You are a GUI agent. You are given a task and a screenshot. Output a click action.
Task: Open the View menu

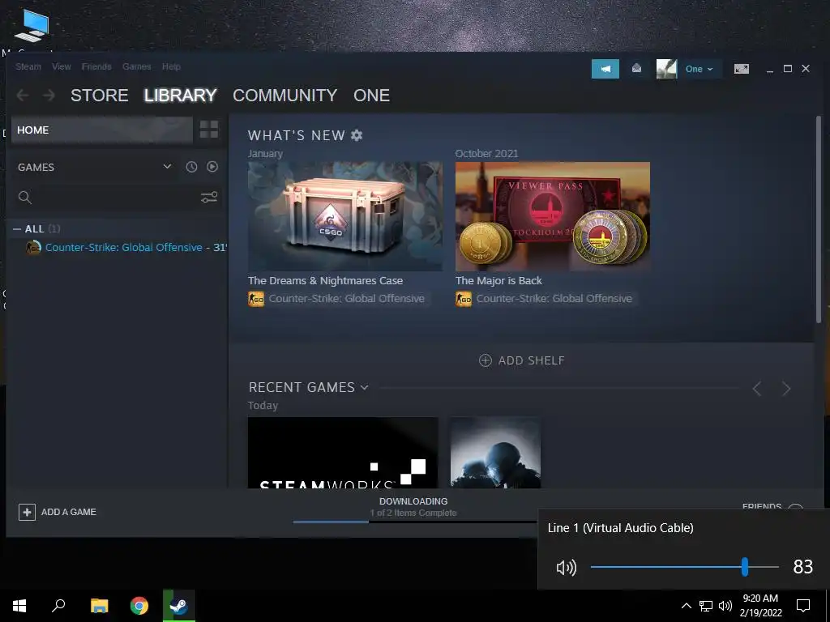(x=62, y=66)
